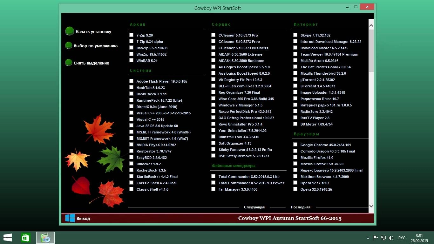This screenshot has height=244, width=434.
Task: Click Maxthon Browser 4.4.7.3000 label
Action: click(324, 177)
